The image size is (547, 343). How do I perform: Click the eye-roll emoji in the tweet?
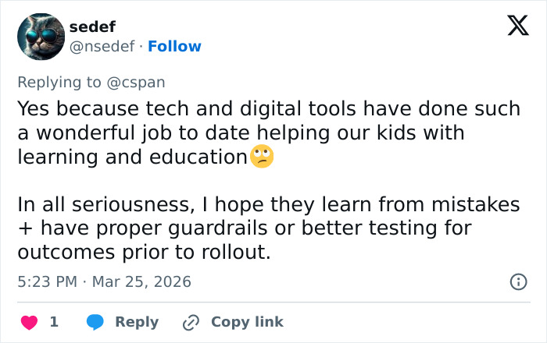(x=262, y=157)
